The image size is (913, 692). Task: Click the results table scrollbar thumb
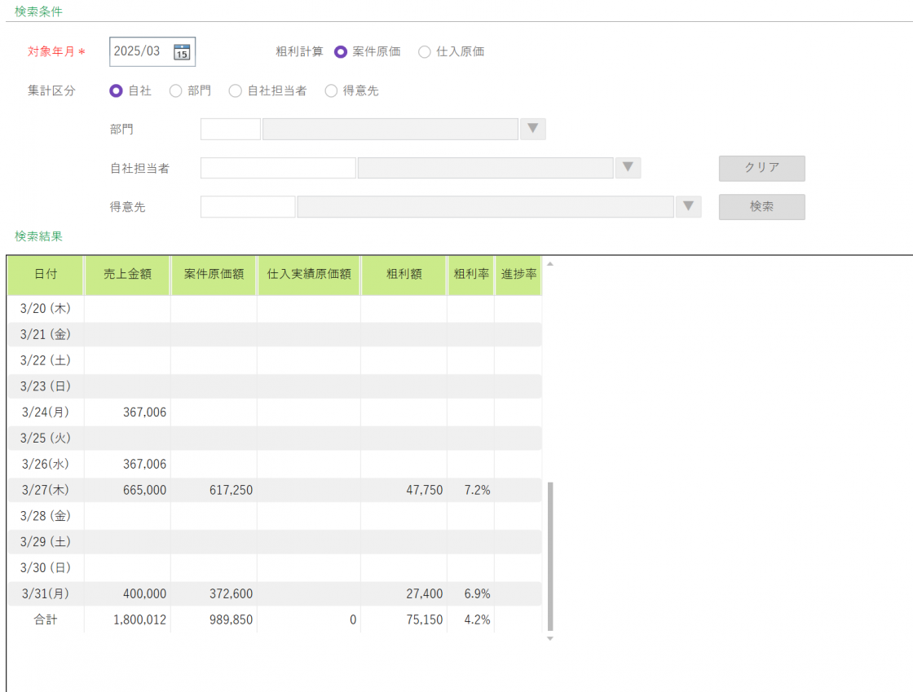(x=550, y=554)
